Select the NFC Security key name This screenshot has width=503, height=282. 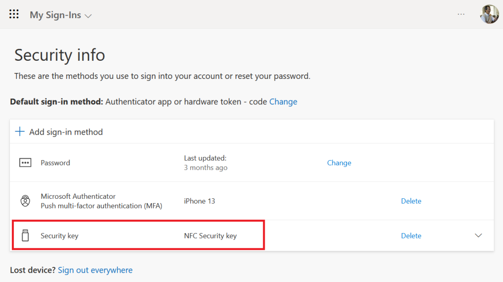210,235
